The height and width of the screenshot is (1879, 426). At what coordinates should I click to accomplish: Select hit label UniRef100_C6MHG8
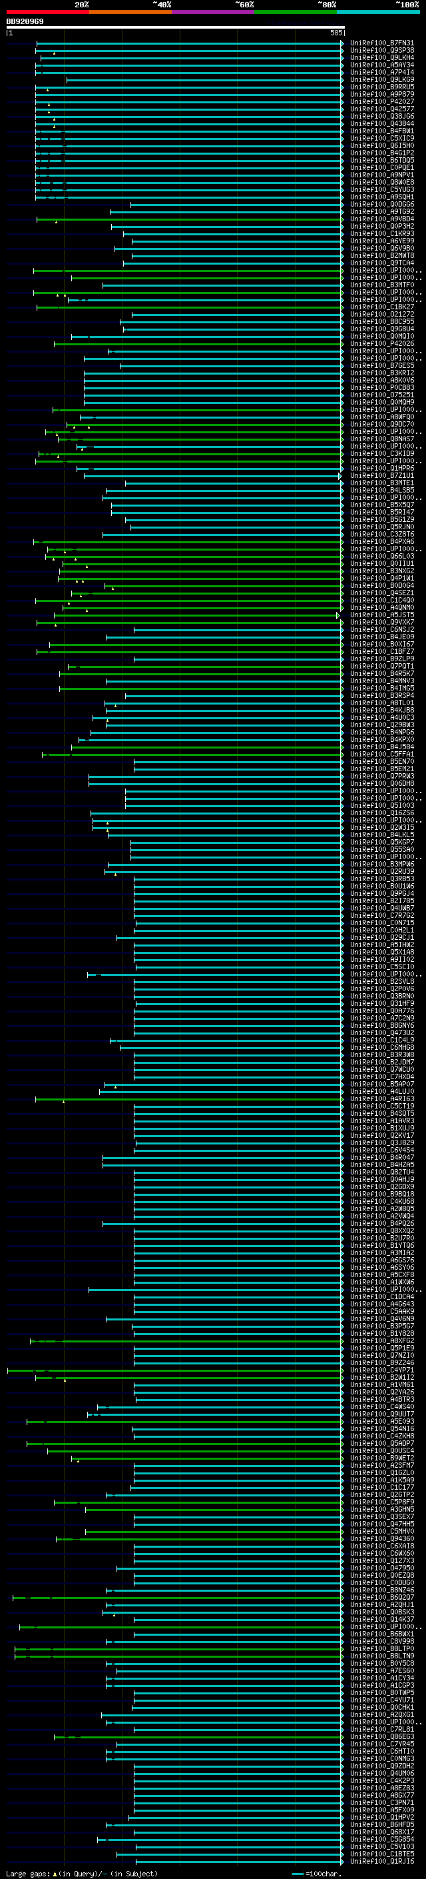coord(381,1047)
